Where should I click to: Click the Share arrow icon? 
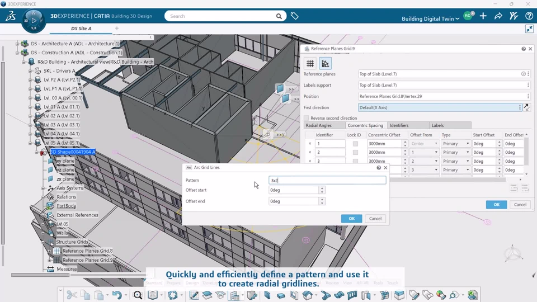(498, 16)
